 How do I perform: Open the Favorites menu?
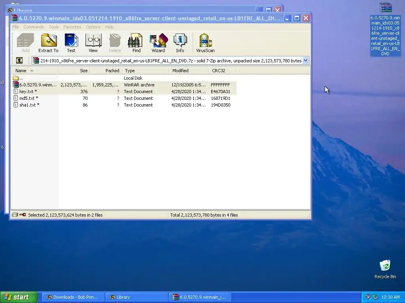[x=72, y=27]
